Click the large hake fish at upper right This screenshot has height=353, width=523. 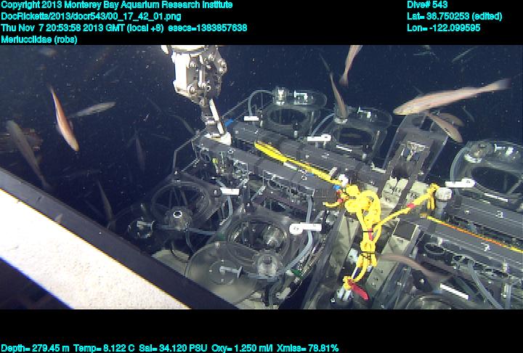tap(452, 97)
